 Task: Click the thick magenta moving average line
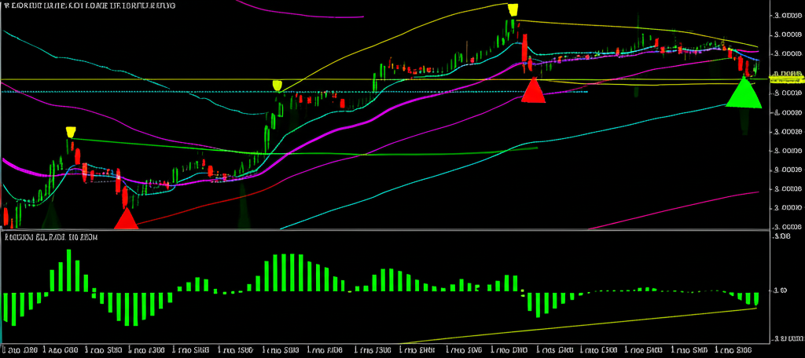coord(330,130)
